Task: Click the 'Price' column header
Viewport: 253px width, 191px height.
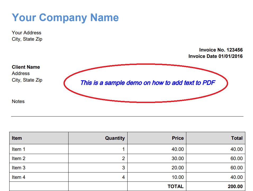Action: (x=178, y=138)
